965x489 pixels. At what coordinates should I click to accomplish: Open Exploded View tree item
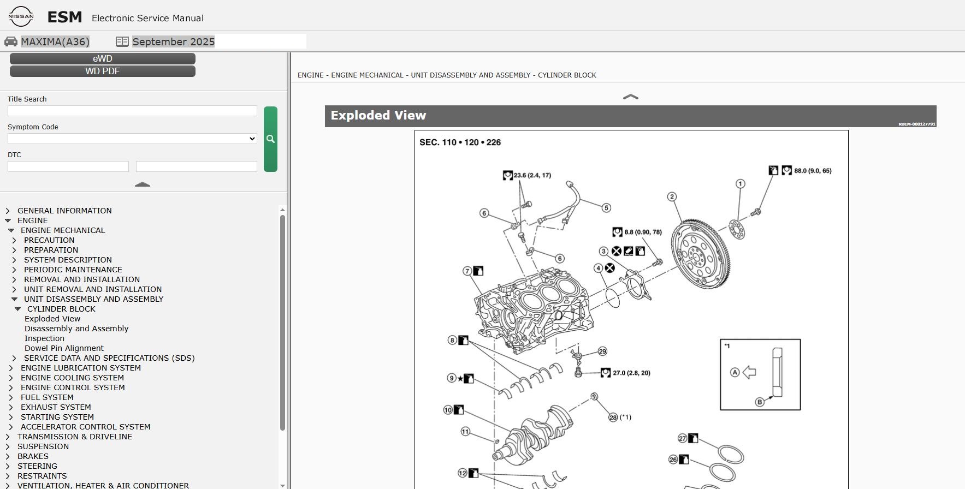52,319
